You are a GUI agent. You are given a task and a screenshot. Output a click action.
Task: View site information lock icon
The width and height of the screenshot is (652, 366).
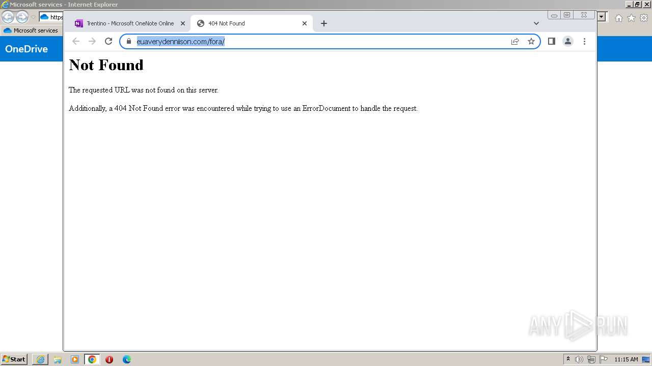click(x=129, y=41)
